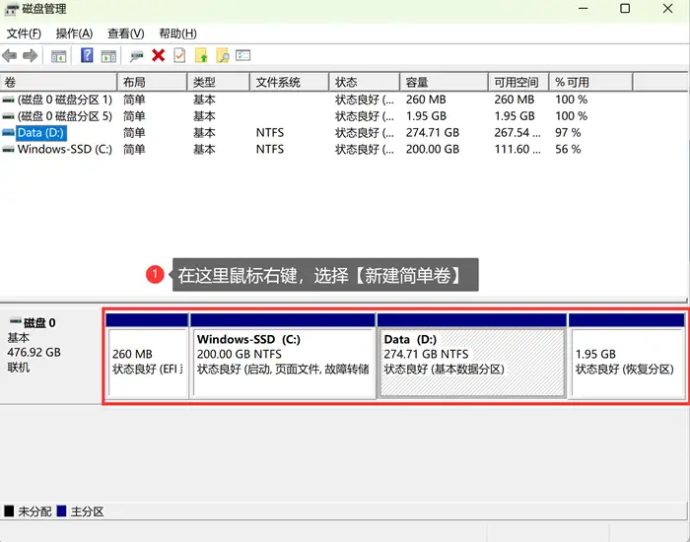Click the 111.60 free space cell
The height and width of the screenshot is (542, 690).
point(517,150)
